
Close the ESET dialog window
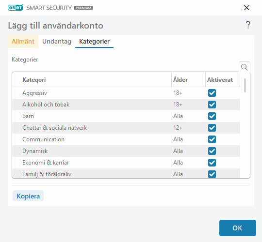point(246,8)
